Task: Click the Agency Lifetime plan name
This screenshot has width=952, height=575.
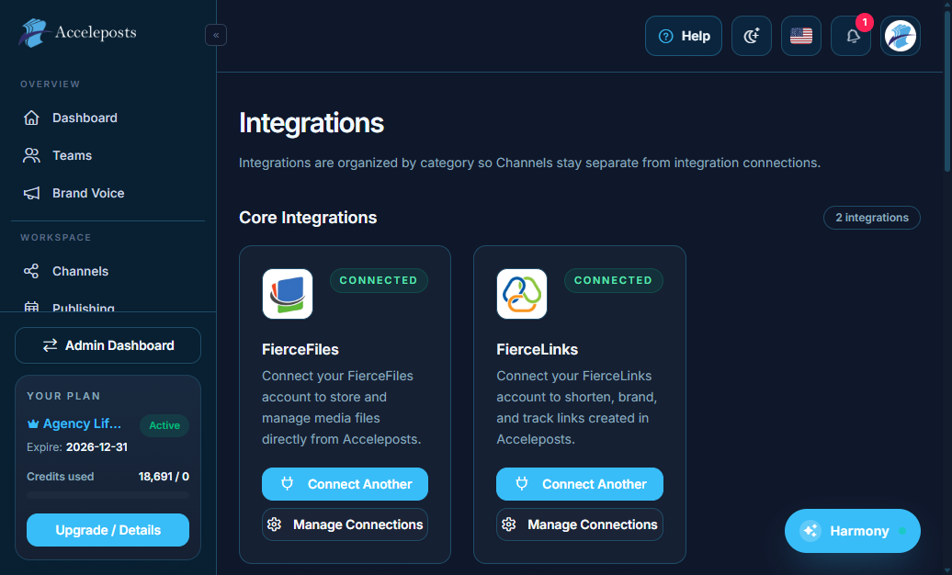Action: coord(82,423)
